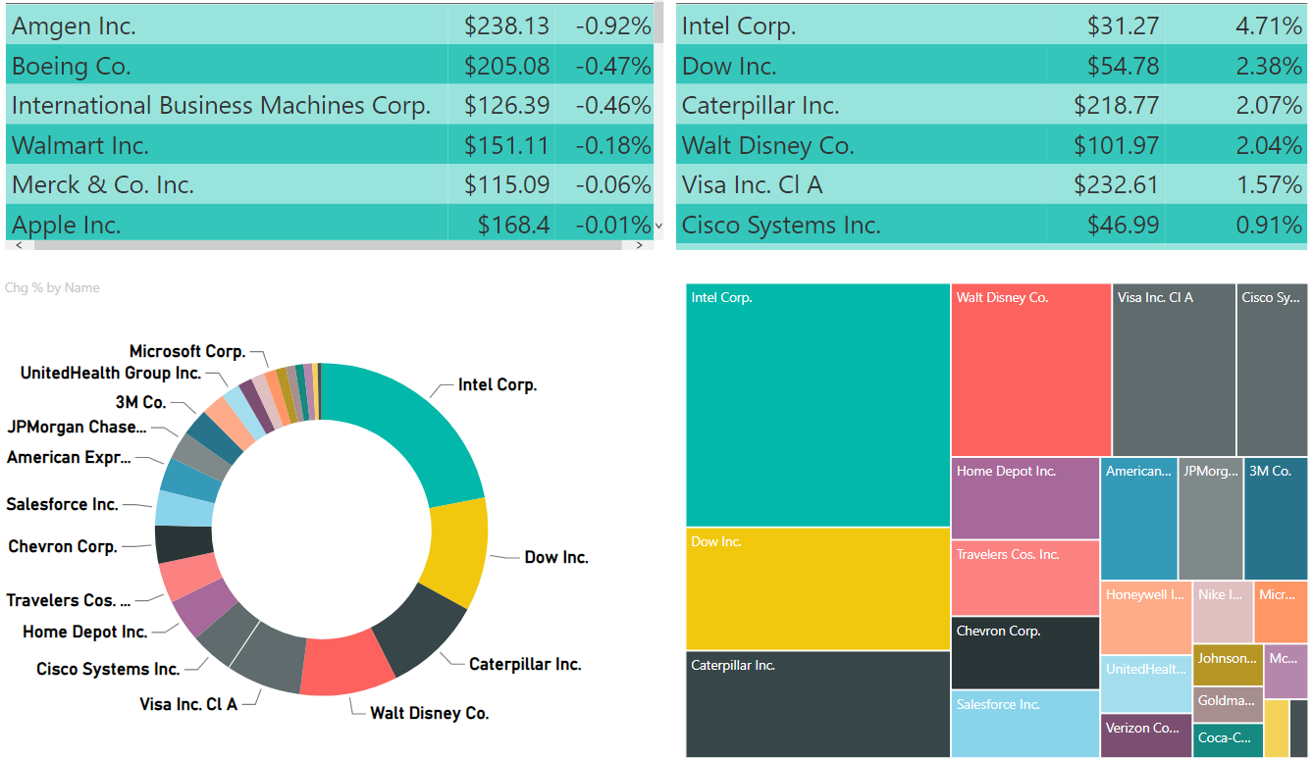Select Visa Inc. Cl A name in table

point(753,184)
